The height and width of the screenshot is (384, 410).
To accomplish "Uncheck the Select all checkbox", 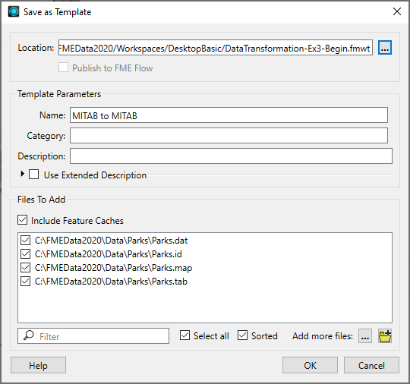I will (x=184, y=335).
